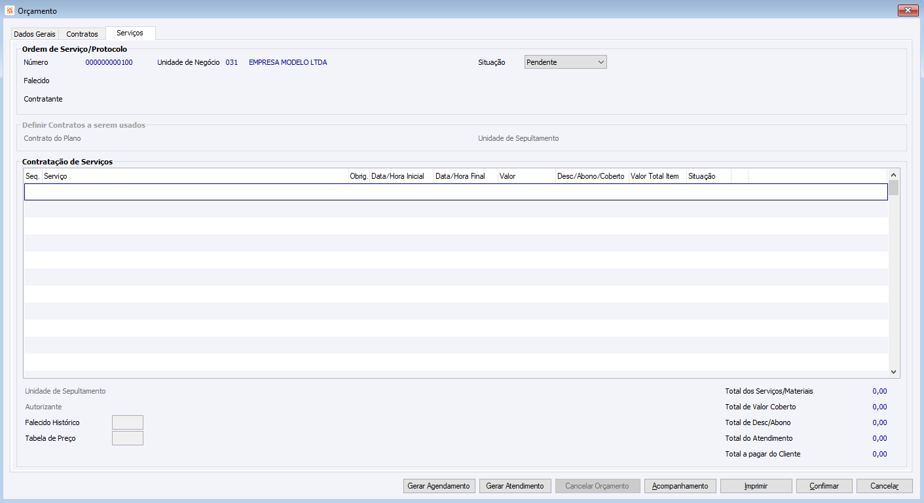Click the Valor column header
924x503 pixels.
tap(526, 176)
